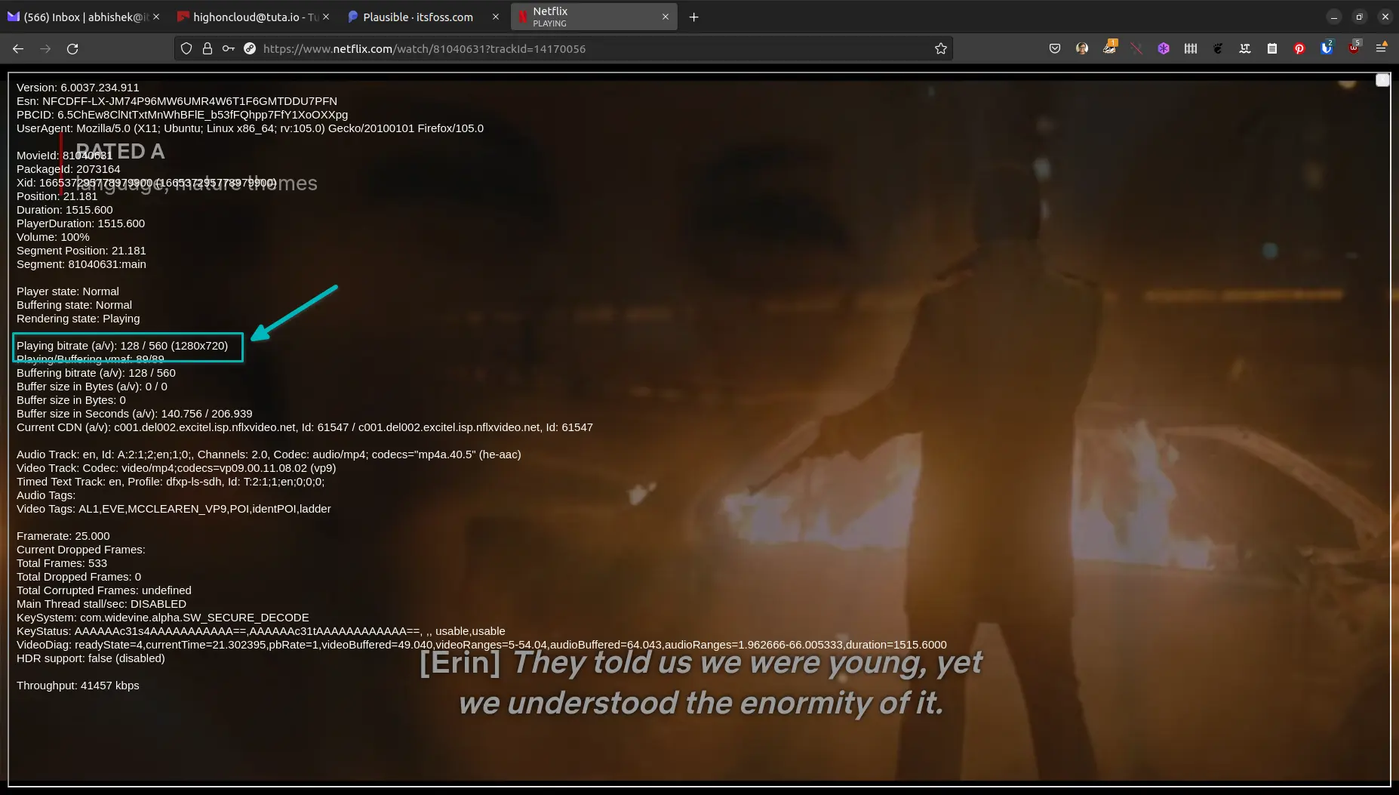Click the DRM content permission icon
1399x795 pixels.
click(250, 49)
